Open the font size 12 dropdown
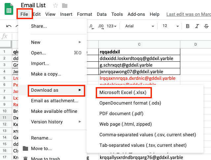This screenshot has width=211, height=160. coord(169,26)
